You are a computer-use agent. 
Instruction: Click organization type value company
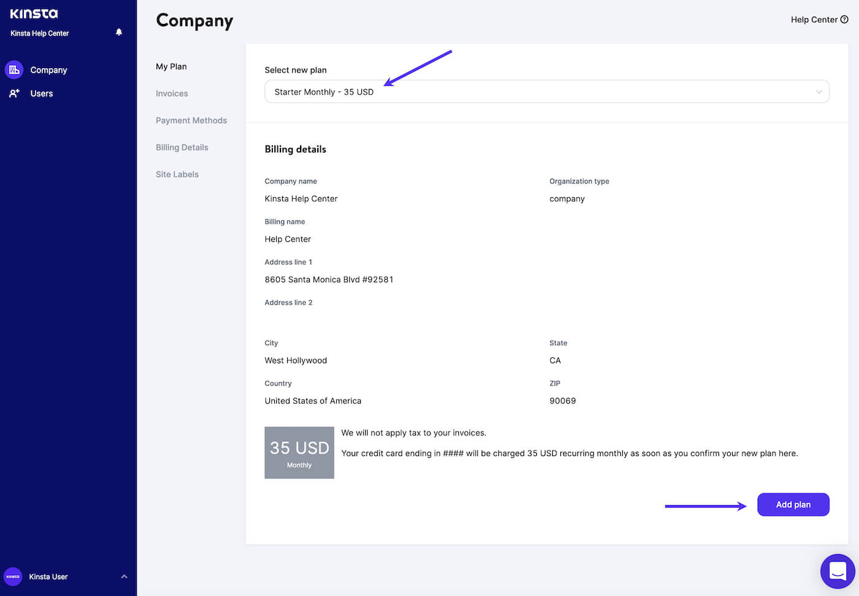pos(567,199)
